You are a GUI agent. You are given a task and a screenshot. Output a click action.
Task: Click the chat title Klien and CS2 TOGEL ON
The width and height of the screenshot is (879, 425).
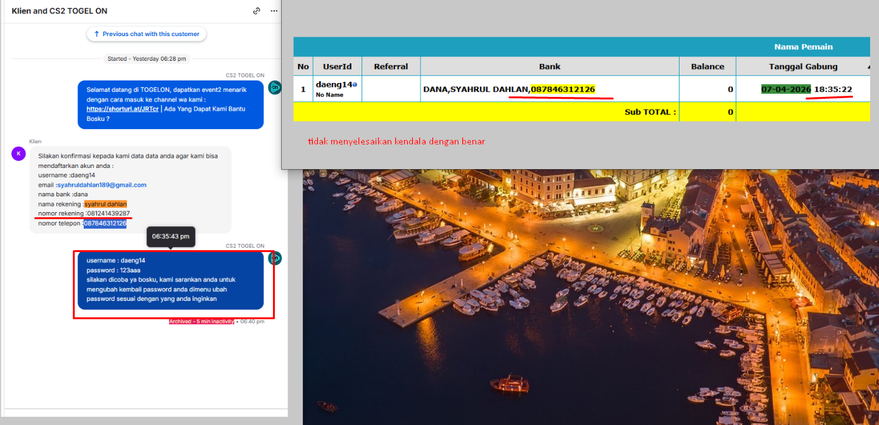click(x=60, y=11)
